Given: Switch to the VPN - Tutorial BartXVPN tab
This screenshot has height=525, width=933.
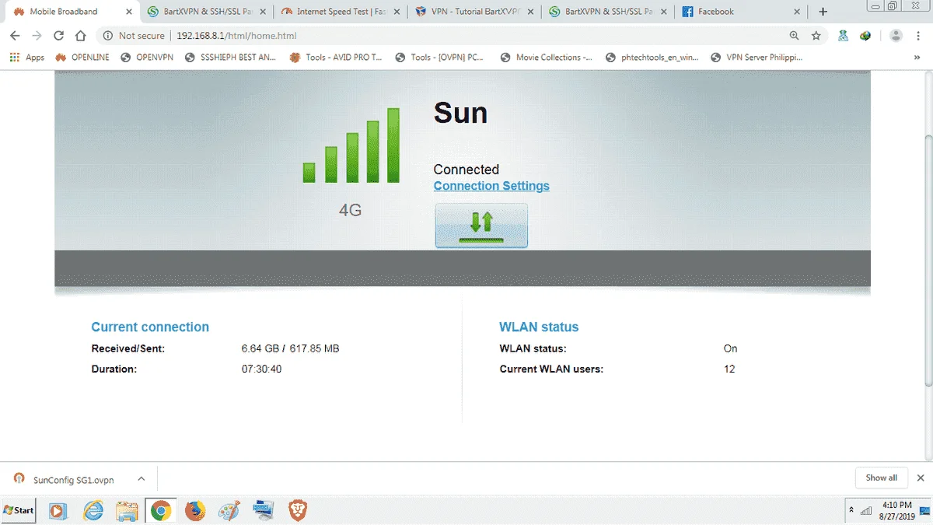Looking at the screenshot, I should (x=476, y=12).
